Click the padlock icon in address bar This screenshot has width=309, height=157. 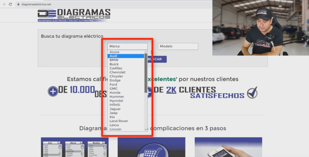point(18,4)
